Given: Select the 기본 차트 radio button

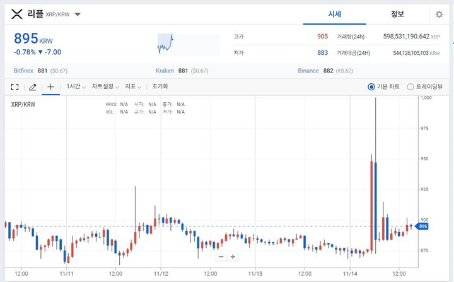Looking at the screenshot, I should coord(371,86).
